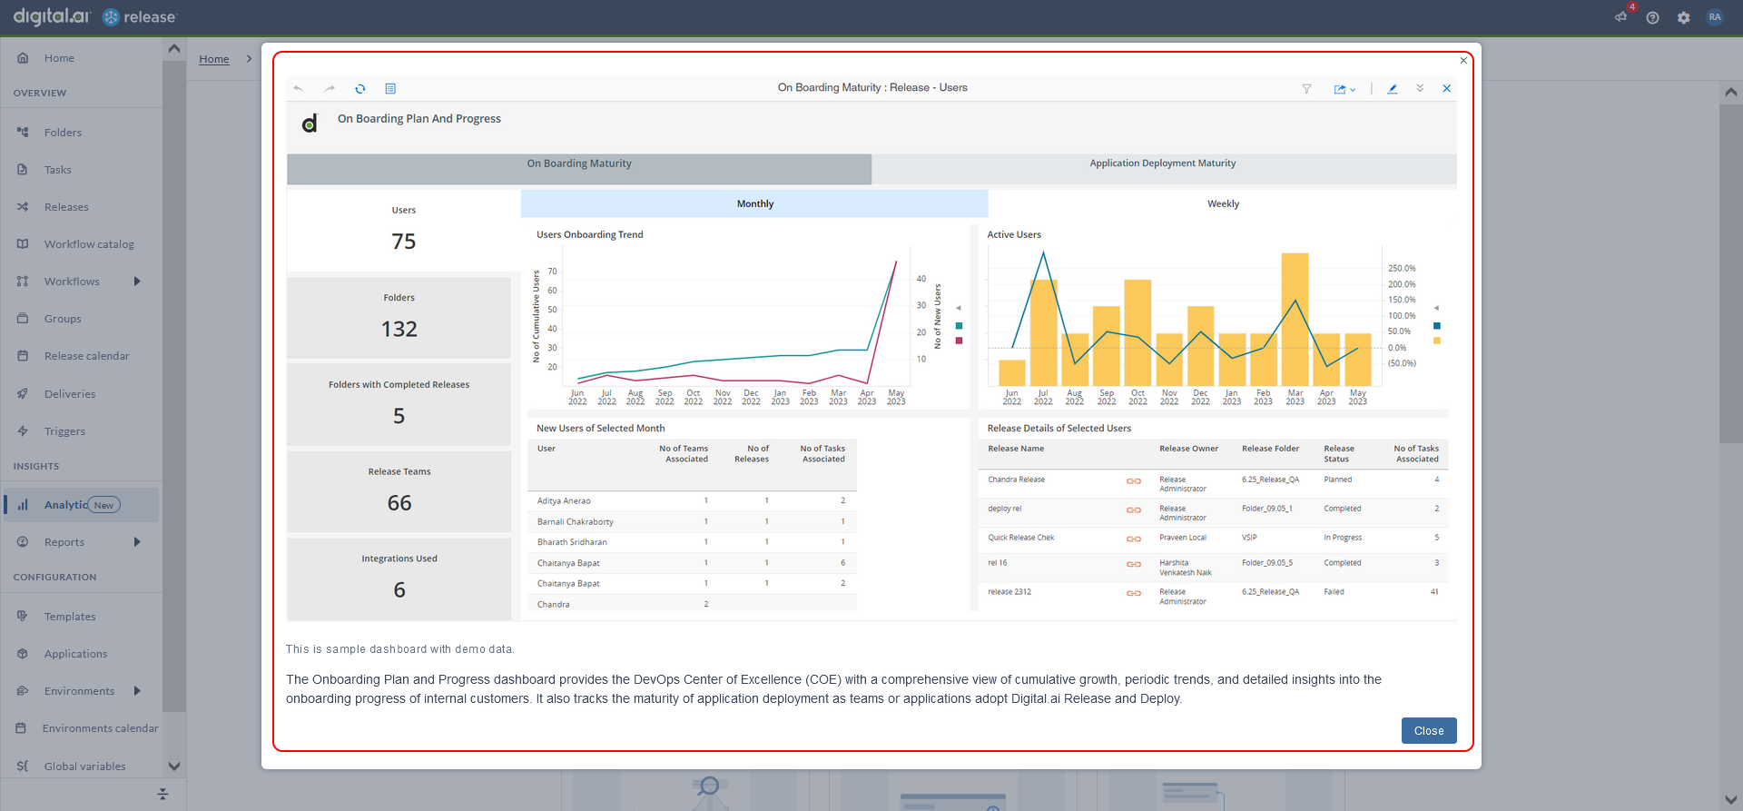Click the breadcrumb chevron after Home
This screenshot has height=811, width=1743.
point(249,59)
